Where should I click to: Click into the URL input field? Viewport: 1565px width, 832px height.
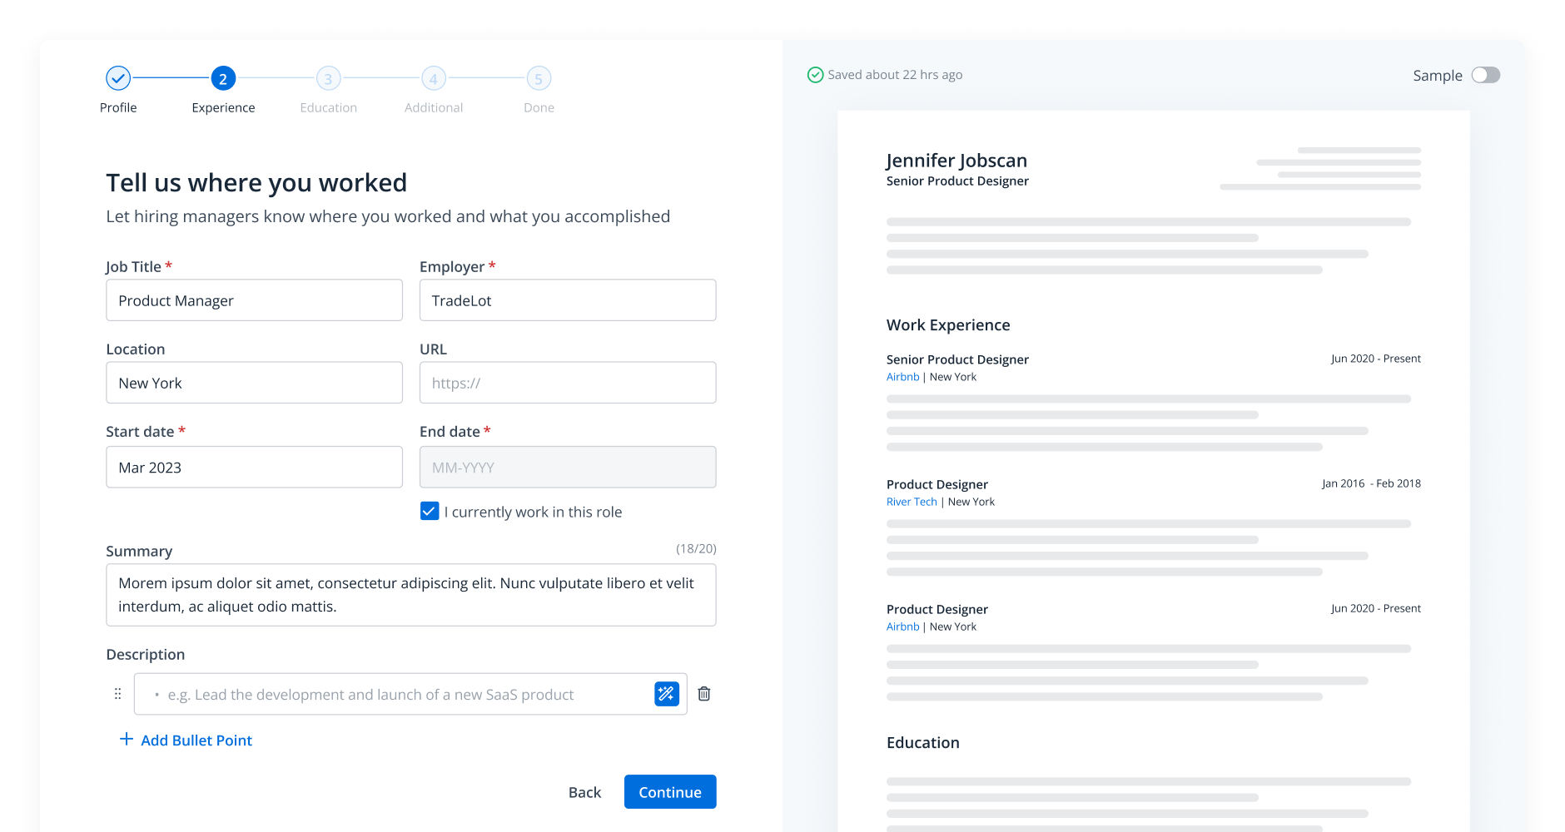coord(568,383)
